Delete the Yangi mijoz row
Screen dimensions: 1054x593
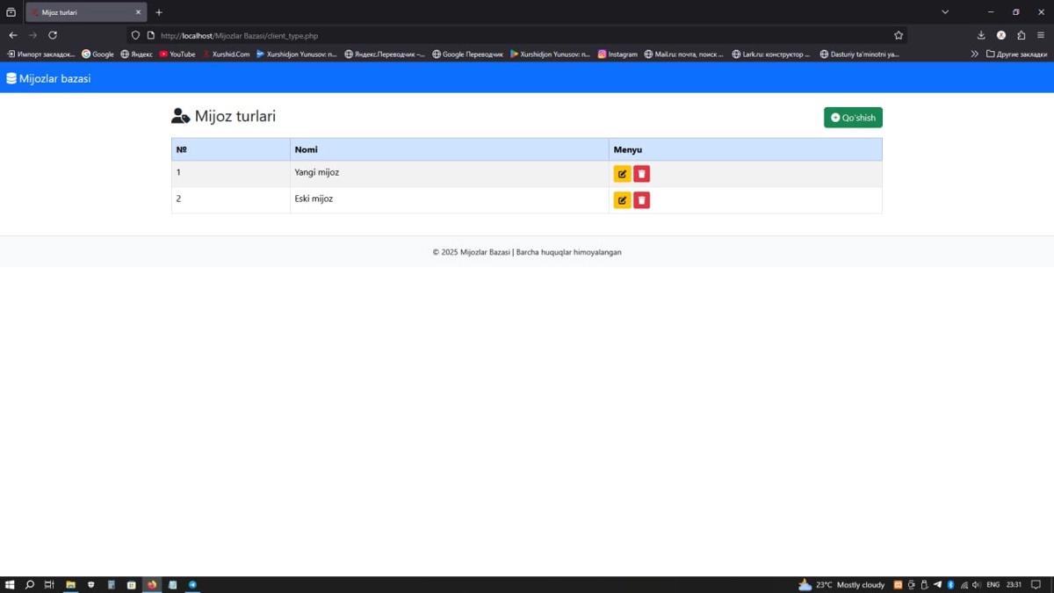tap(642, 174)
